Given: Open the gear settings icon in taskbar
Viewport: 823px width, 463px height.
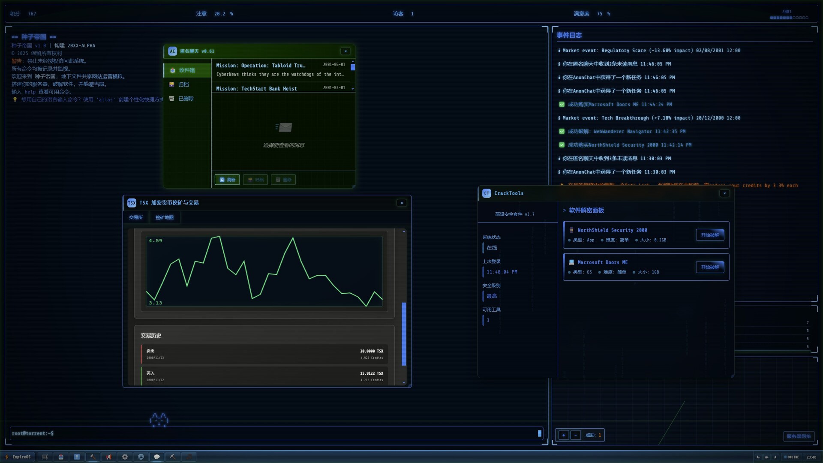Looking at the screenshot, I should [125, 457].
